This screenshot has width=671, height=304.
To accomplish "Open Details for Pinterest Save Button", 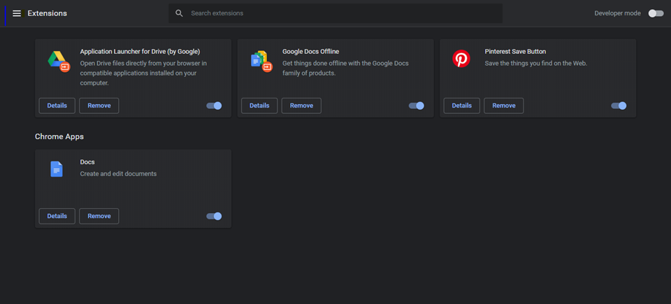I will pos(462,106).
